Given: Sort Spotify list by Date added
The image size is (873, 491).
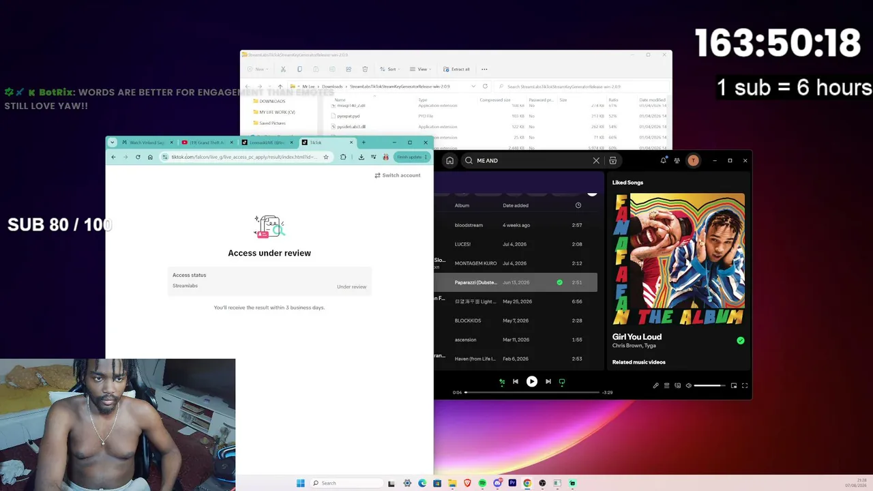Looking at the screenshot, I should [x=516, y=205].
